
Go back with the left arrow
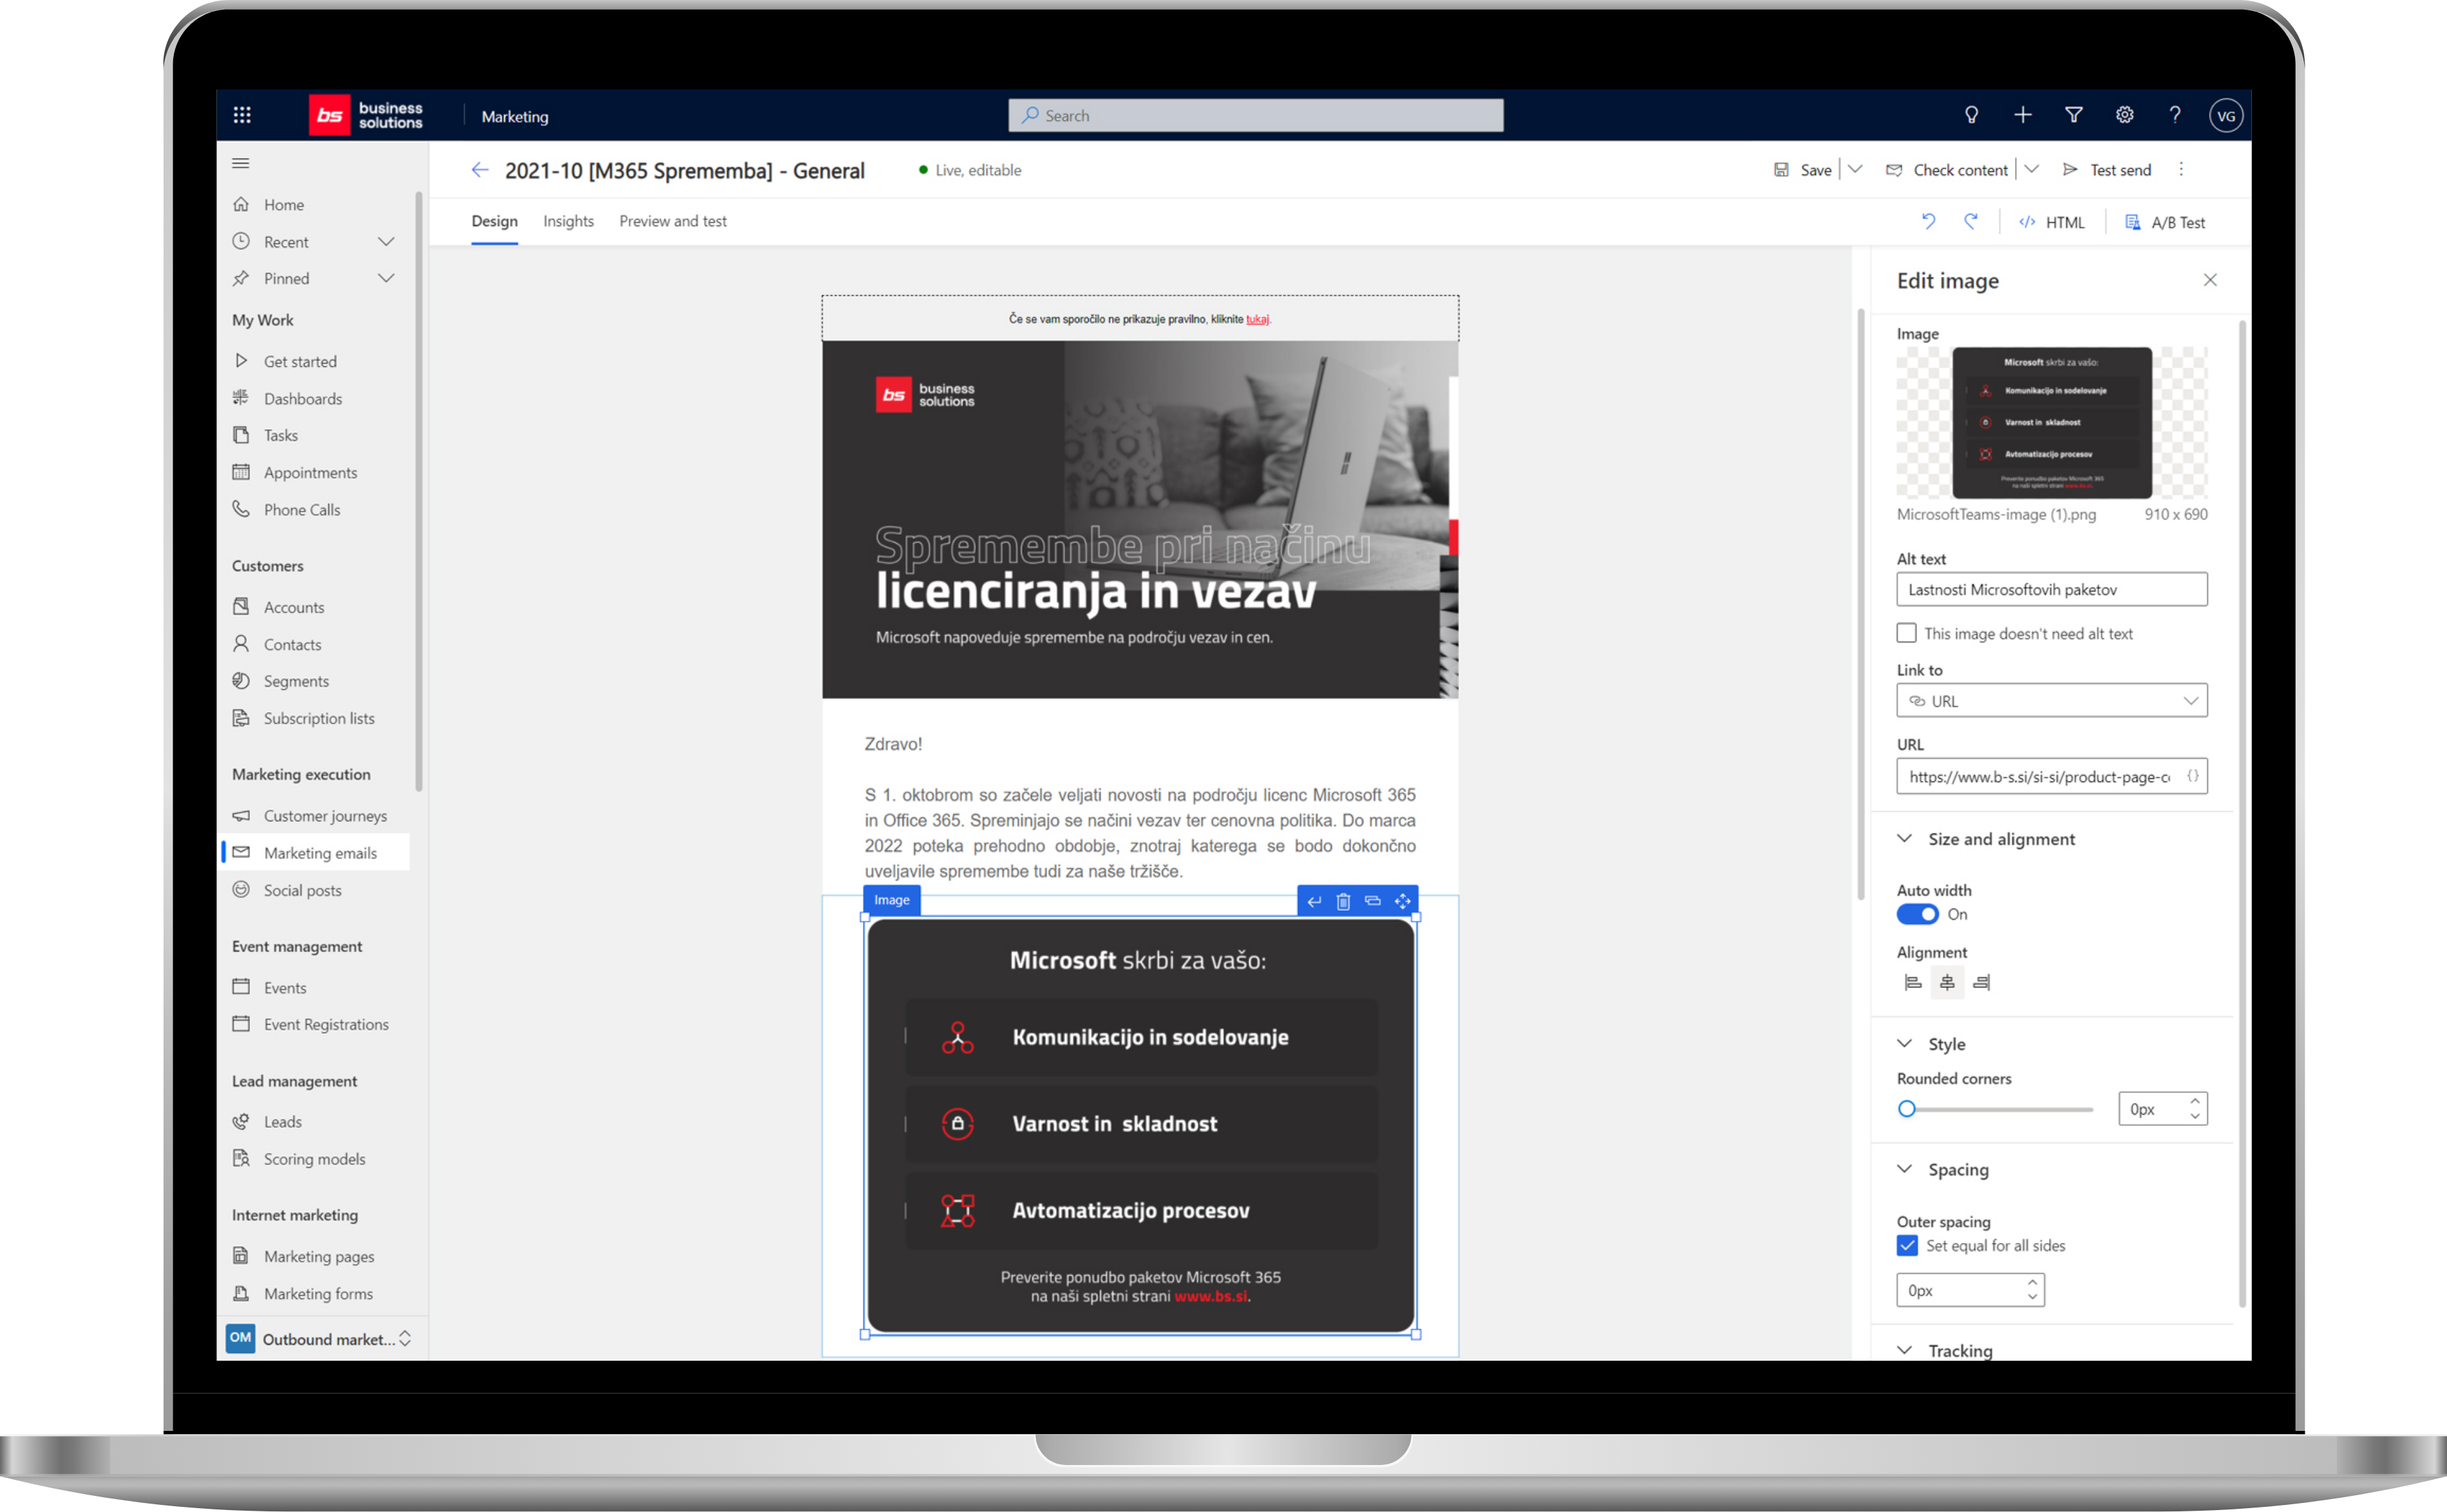[480, 170]
